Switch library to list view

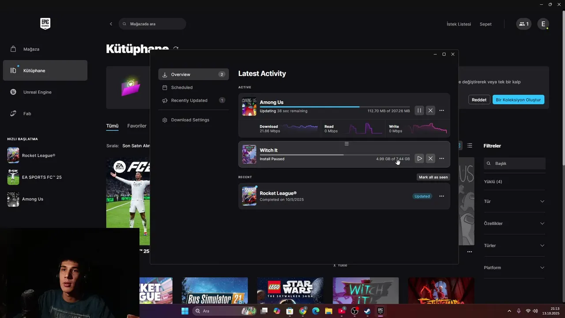470,145
